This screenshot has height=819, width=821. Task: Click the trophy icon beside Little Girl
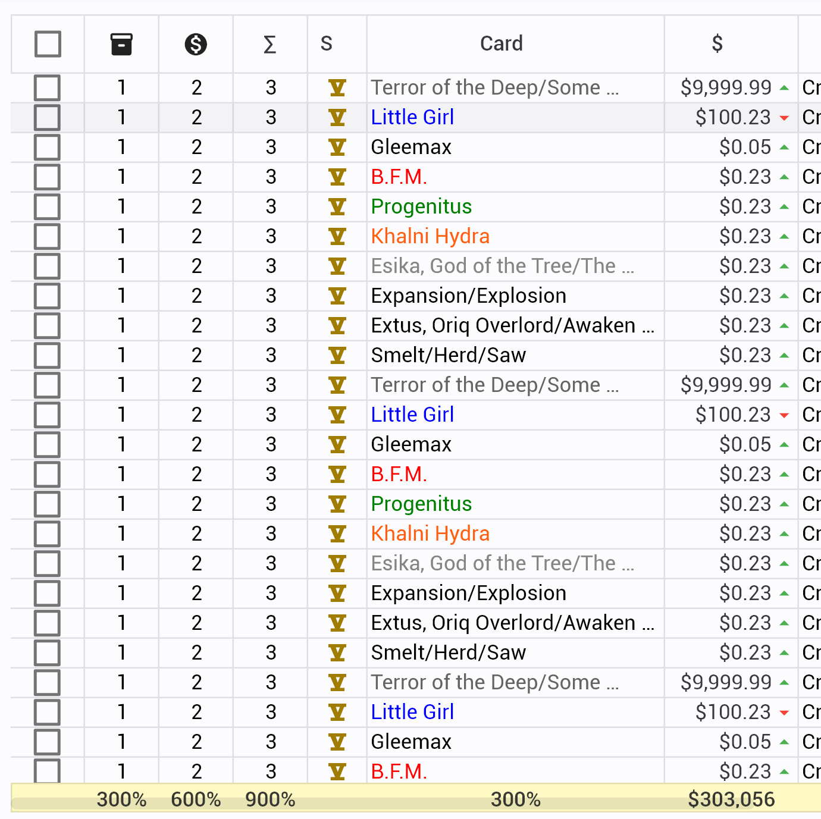point(337,117)
